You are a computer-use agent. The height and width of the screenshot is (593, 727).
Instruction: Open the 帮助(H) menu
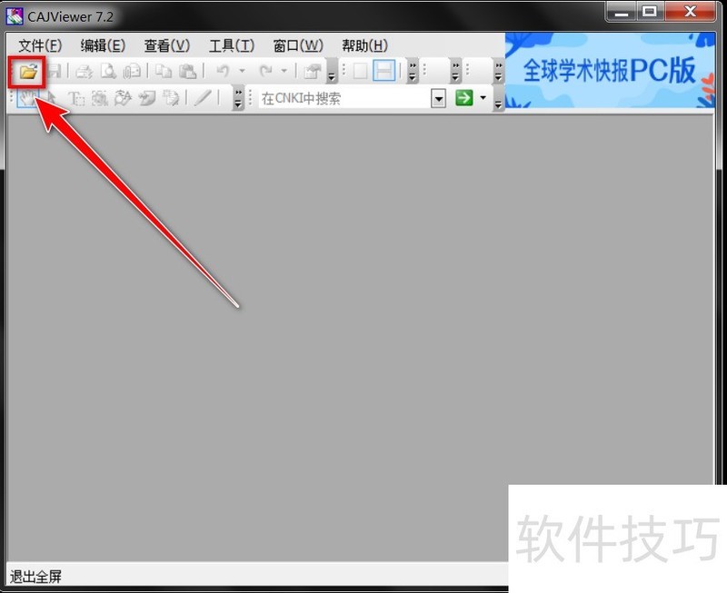pyautogui.click(x=364, y=45)
